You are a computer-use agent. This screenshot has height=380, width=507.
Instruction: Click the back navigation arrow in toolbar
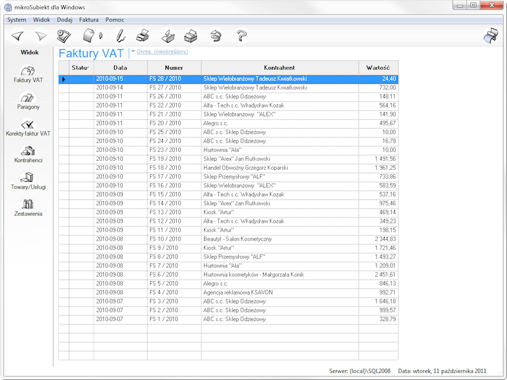(18, 35)
